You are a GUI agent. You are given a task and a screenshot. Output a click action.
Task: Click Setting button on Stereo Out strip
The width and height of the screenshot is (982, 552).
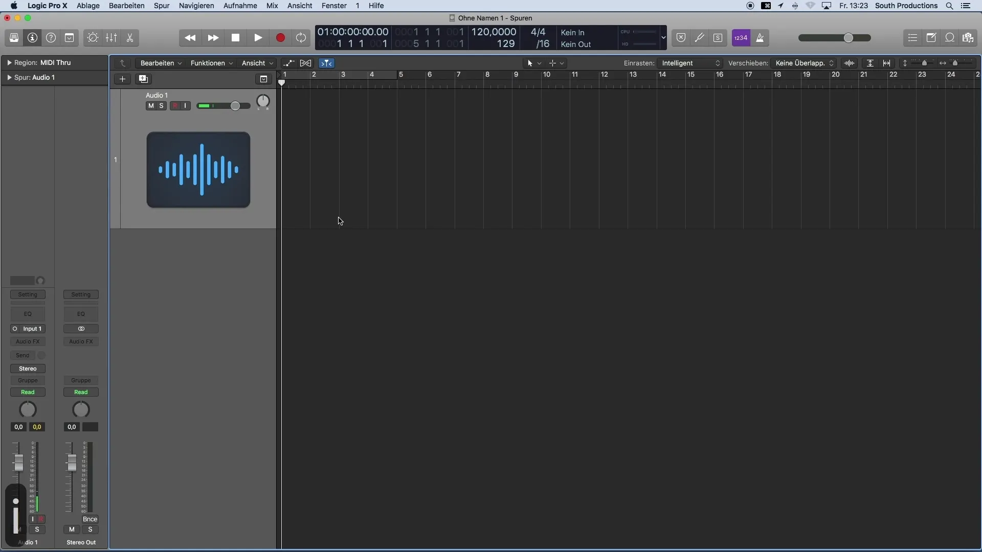[81, 294]
